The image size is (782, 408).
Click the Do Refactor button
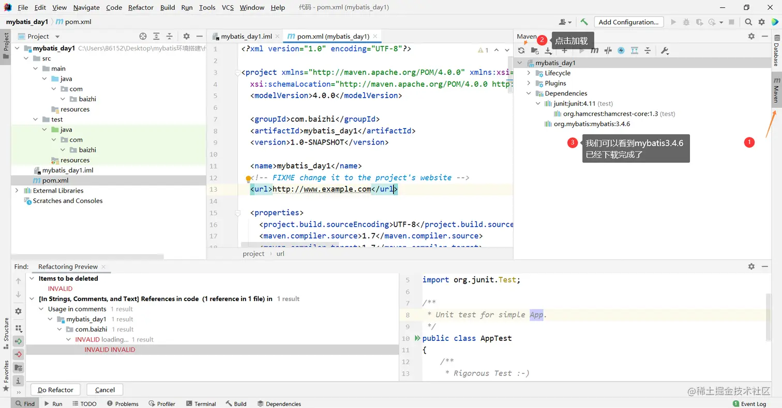[56, 390]
